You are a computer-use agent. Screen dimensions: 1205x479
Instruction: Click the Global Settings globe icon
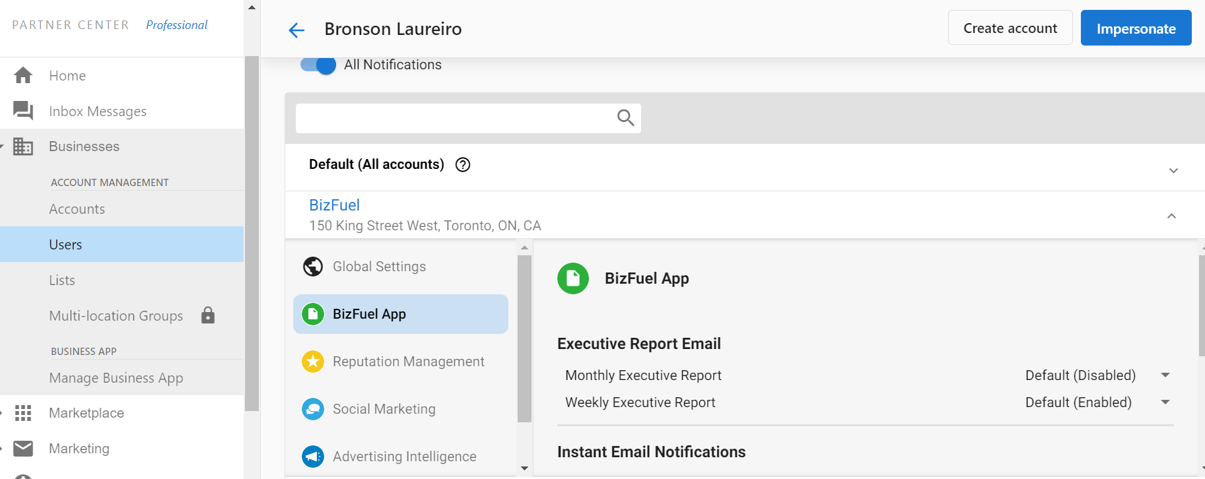[x=313, y=267]
